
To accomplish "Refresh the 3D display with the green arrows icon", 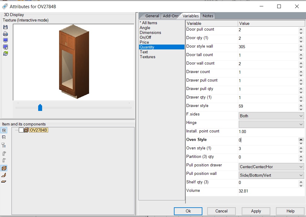I will click(5, 53).
